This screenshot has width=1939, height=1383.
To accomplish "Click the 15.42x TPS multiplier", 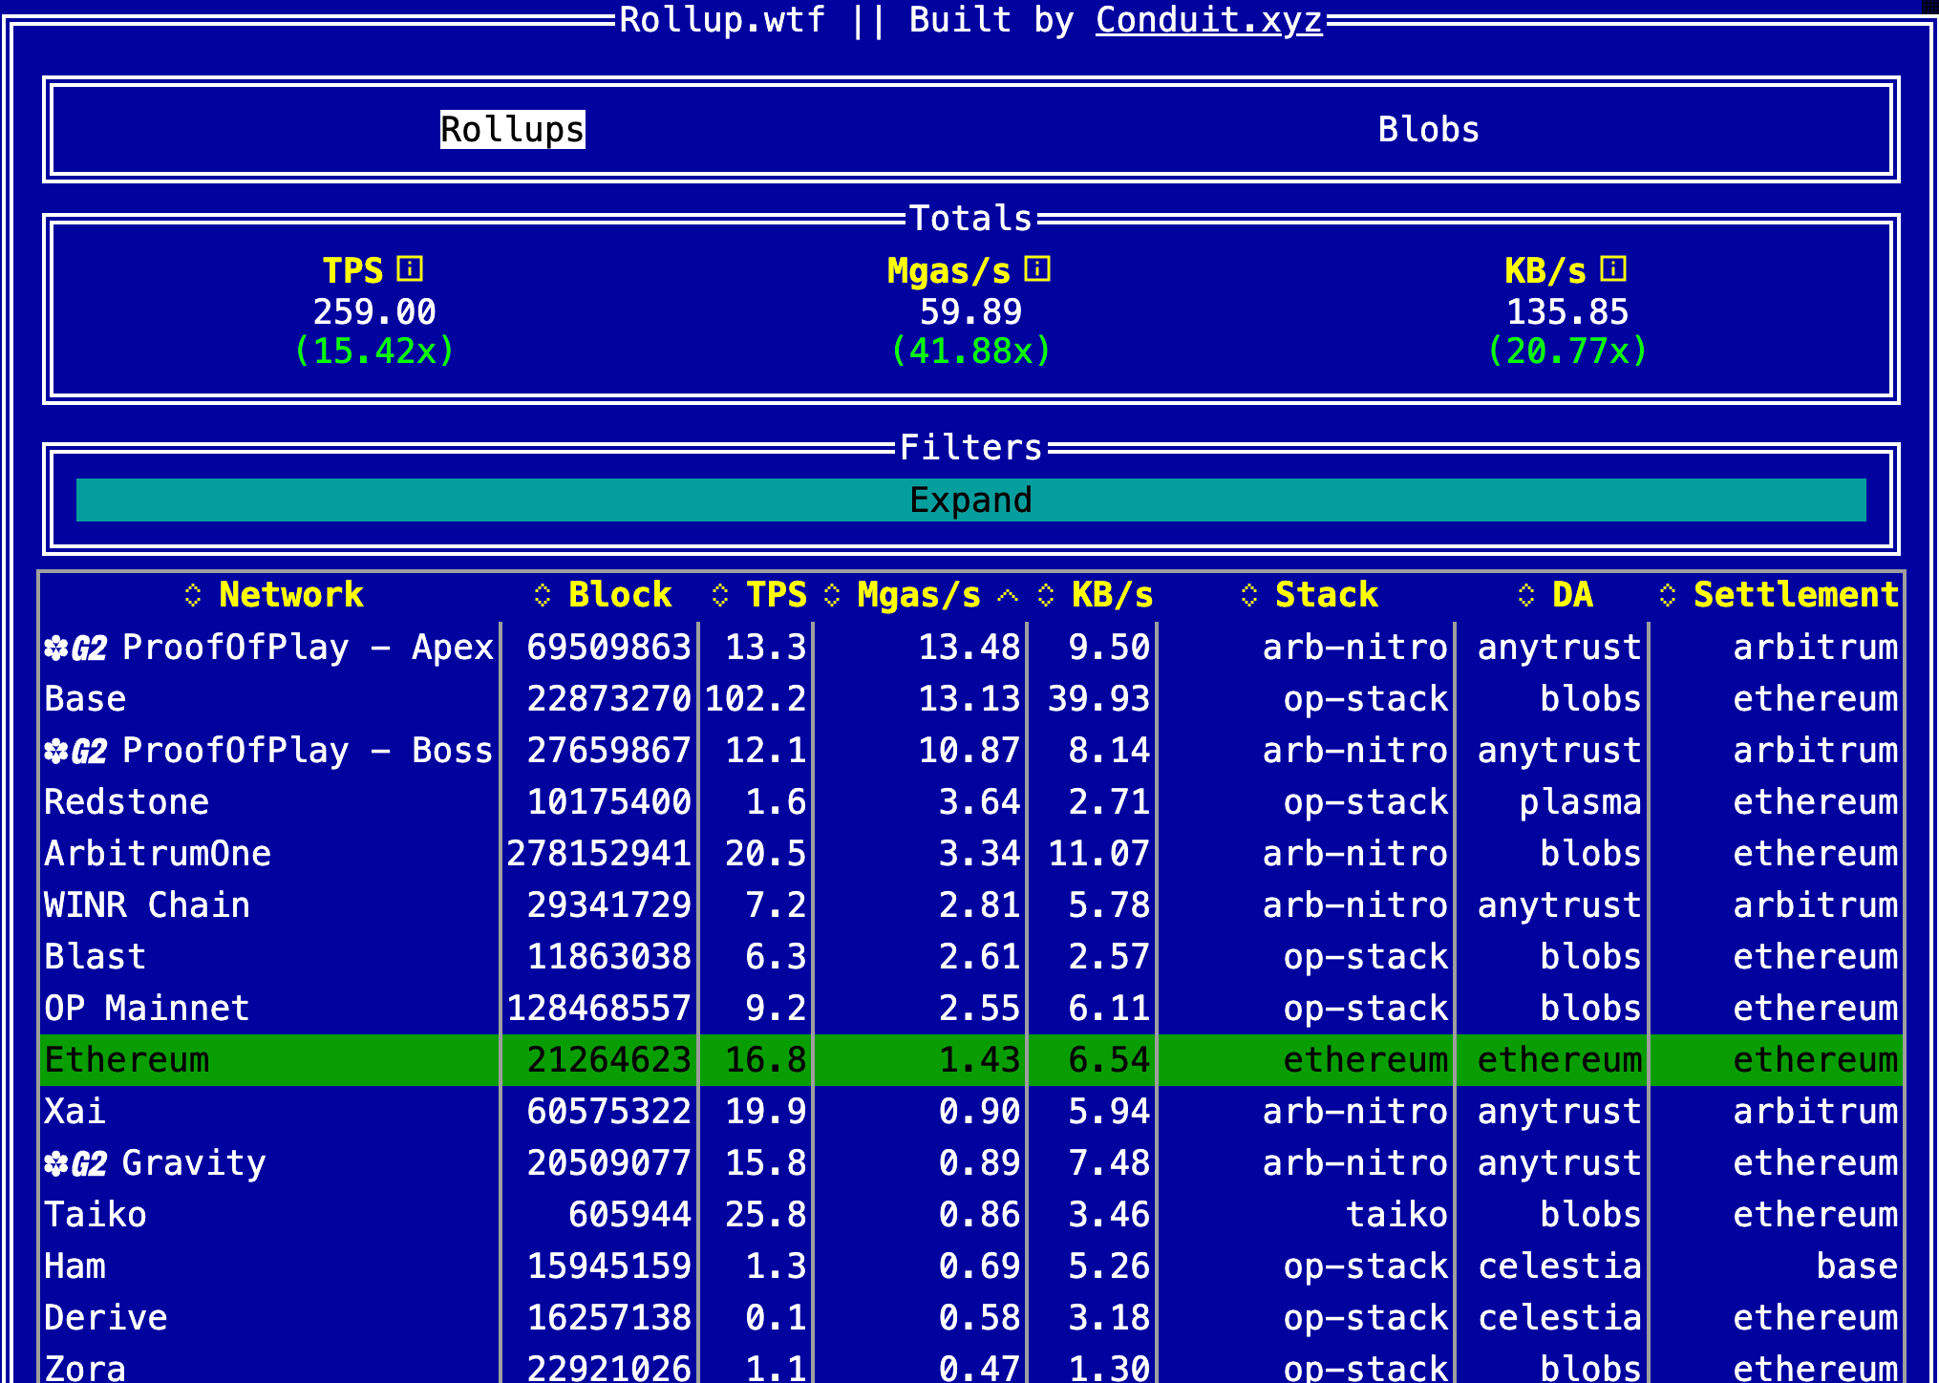I will pyautogui.click(x=374, y=351).
